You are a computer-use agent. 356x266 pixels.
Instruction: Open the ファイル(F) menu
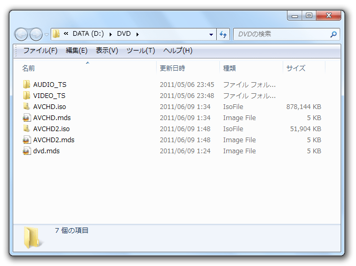point(41,51)
